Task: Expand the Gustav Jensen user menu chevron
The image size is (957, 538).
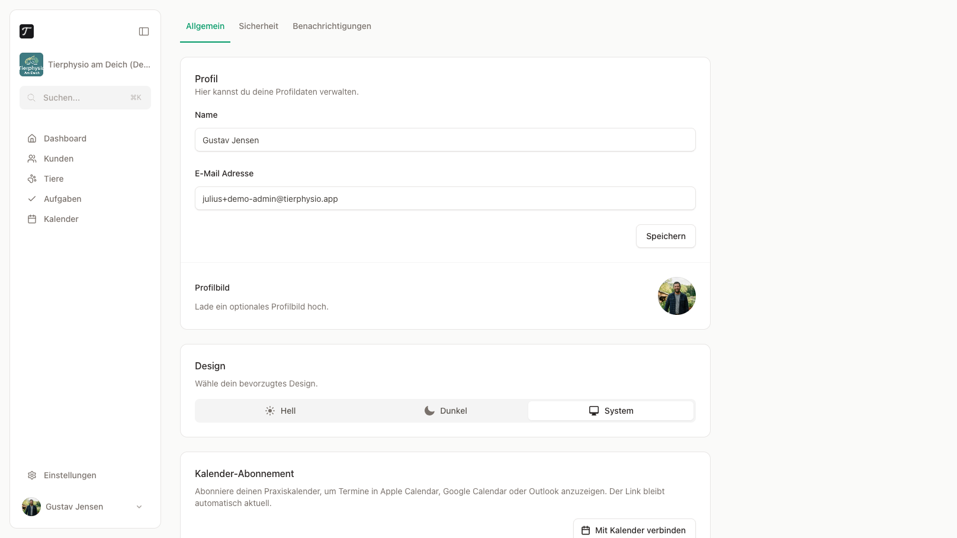Action: [x=139, y=507]
